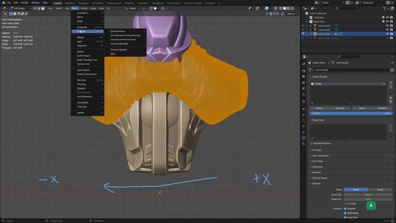Open the viewport Options dropdown
The height and width of the screenshot is (223, 396).
[293, 14]
